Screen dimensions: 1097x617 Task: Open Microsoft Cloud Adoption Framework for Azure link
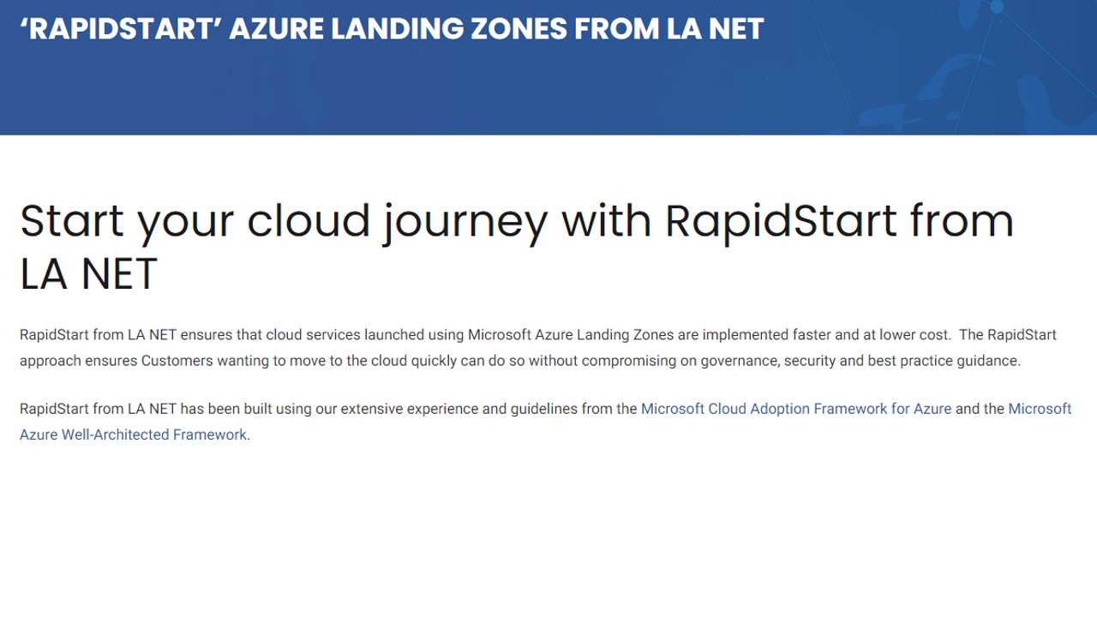pyautogui.click(x=796, y=409)
